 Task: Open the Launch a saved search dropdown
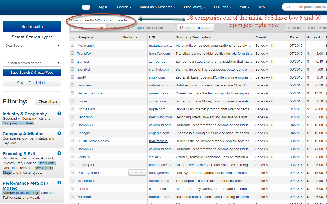(32, 63)
